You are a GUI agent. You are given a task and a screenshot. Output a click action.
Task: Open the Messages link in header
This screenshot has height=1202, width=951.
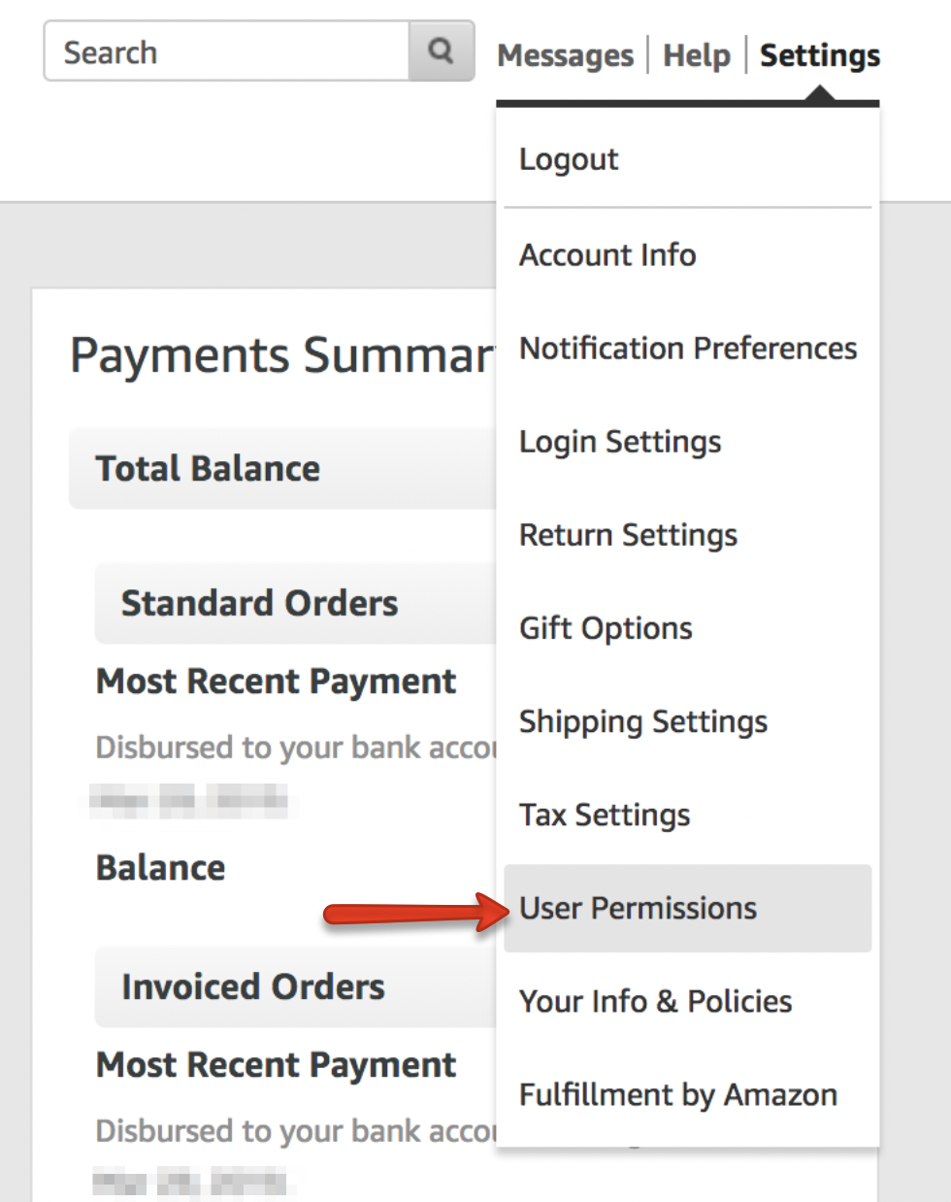coord(565,55)
